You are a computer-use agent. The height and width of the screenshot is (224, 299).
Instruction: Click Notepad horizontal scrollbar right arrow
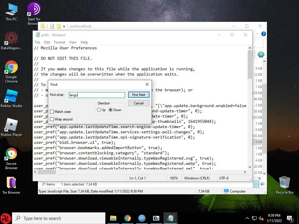pyautogui.click(x=245, y=172)
